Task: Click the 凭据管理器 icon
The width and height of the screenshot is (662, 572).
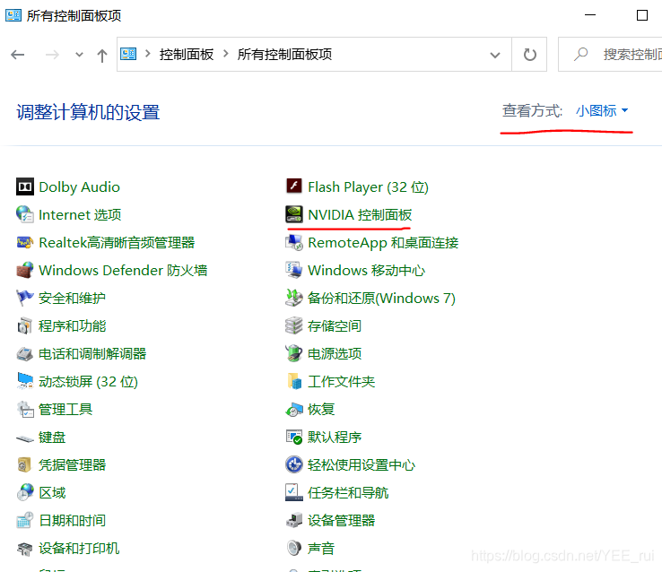Action: [25, 464]
